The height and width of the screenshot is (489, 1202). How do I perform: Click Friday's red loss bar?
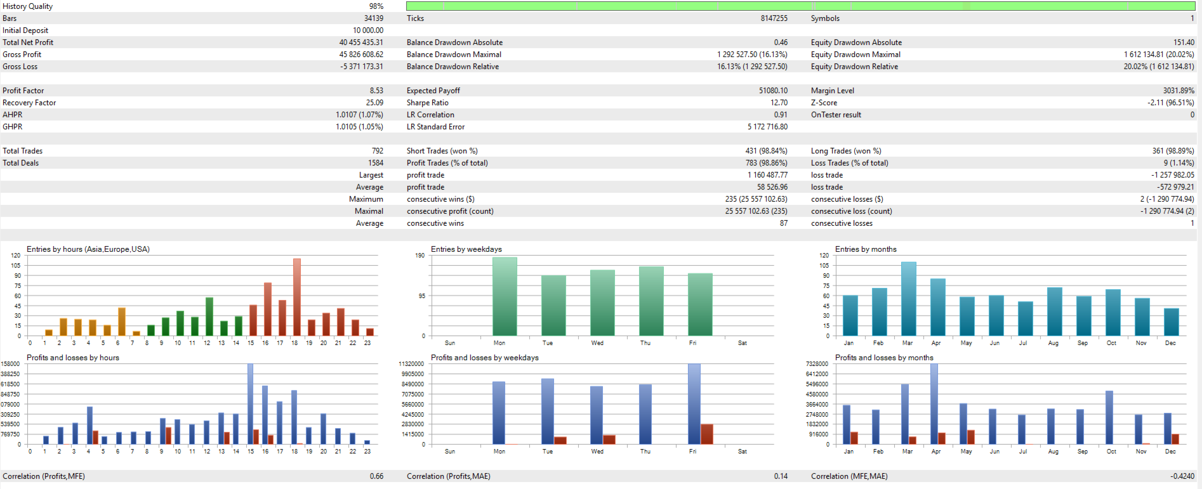click(707, 434)
